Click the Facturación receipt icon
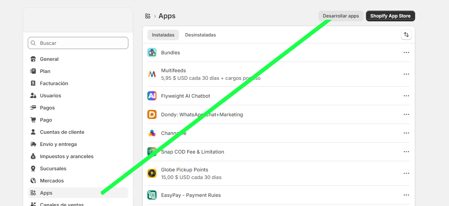 click(33, 84)
